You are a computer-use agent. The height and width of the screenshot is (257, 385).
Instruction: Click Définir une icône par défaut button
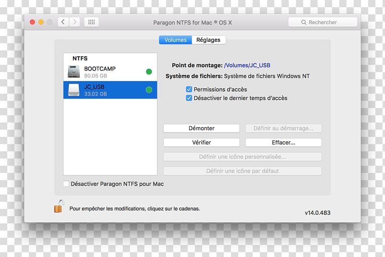[x=243, y=171]
